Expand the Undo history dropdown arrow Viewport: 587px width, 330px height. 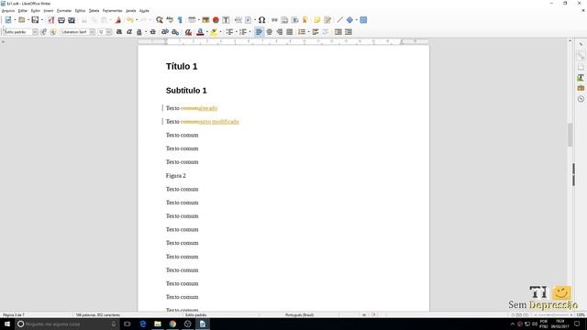point(137,20)
